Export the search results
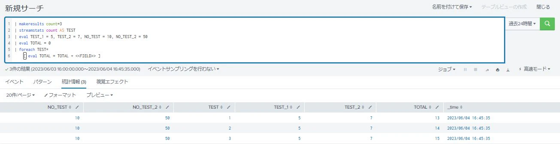 [508, 69]
